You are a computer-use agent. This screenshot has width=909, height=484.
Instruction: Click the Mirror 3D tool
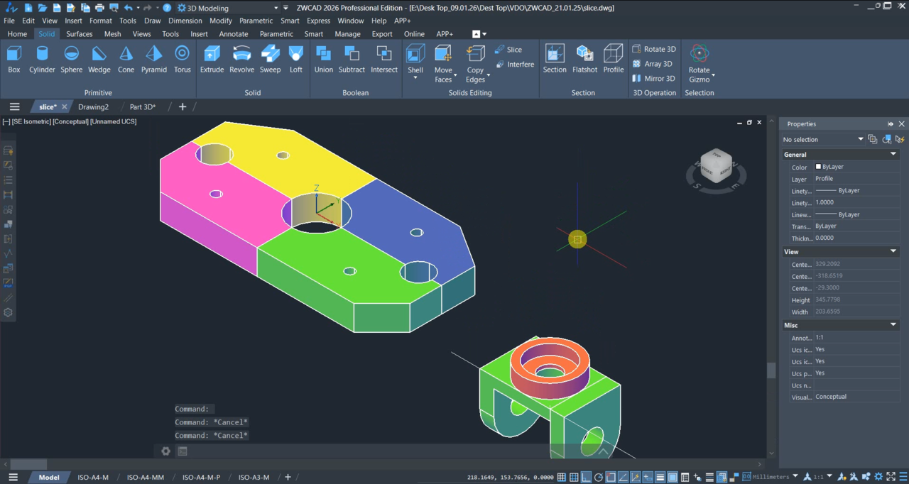(653, 79)
